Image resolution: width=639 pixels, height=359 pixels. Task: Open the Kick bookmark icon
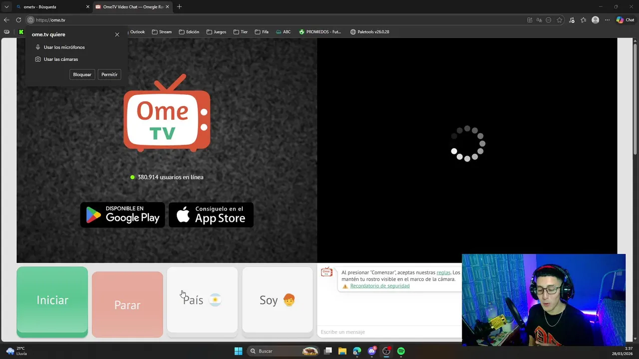point(21,32)
